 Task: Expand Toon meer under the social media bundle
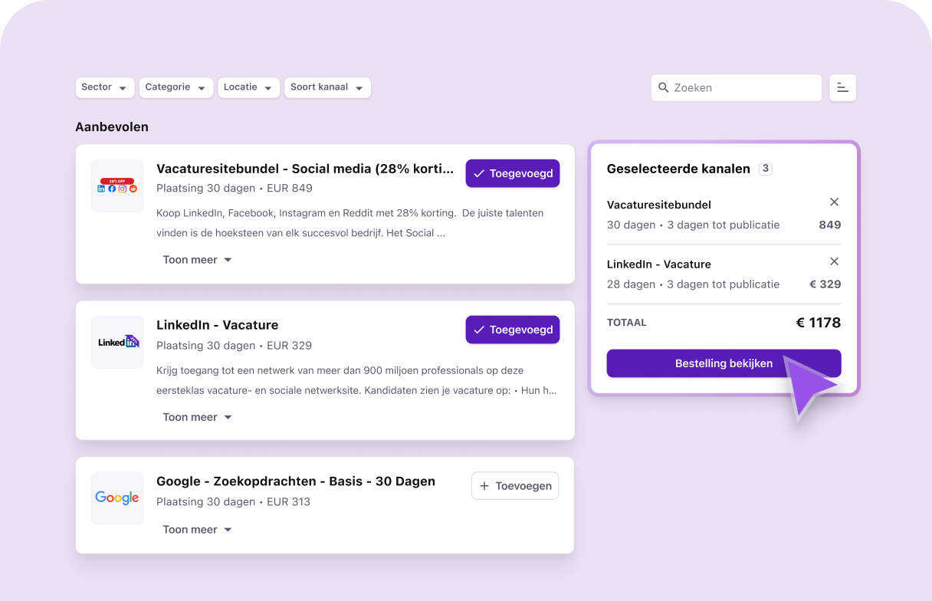[x=197, y=260]
